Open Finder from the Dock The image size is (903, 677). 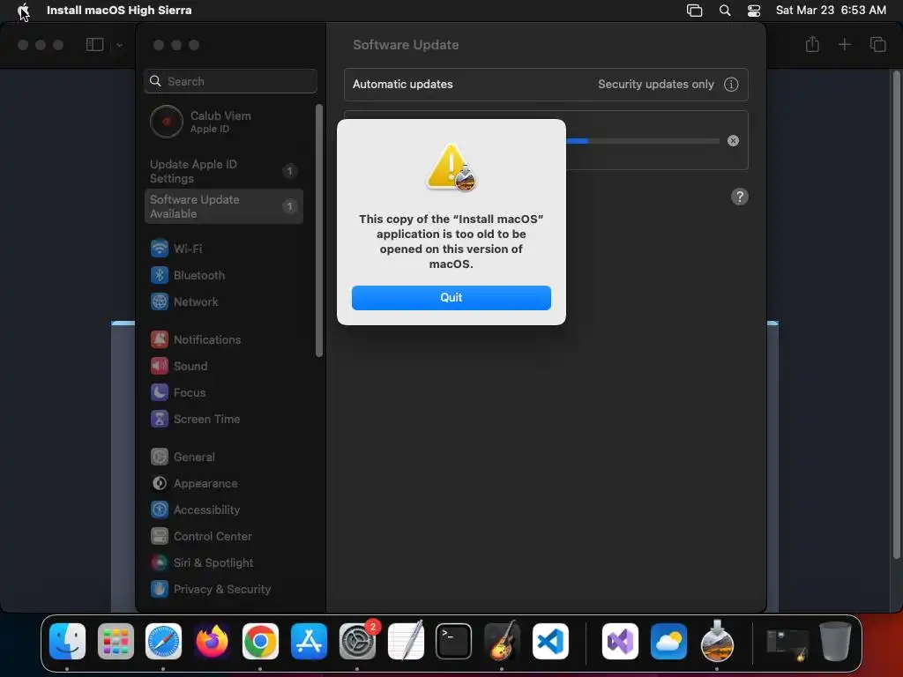[x=67, y=642]
